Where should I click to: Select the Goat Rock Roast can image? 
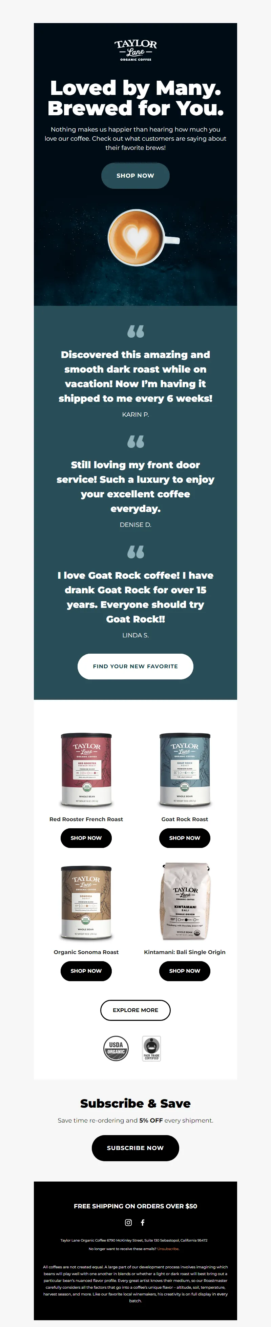click(185, 769)
